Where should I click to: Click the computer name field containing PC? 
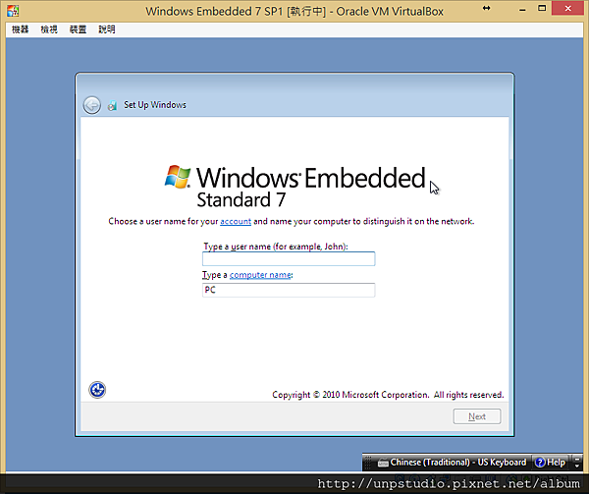(x=289, y=290)
